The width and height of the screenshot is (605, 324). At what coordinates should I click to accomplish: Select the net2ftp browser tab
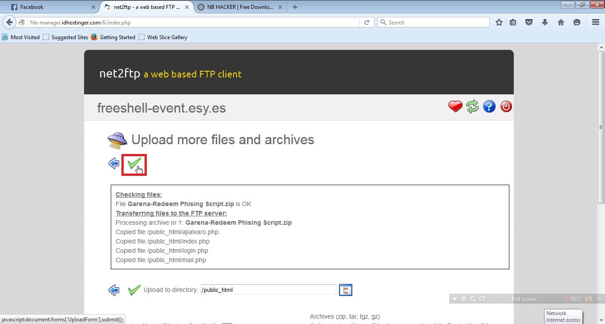147,7
